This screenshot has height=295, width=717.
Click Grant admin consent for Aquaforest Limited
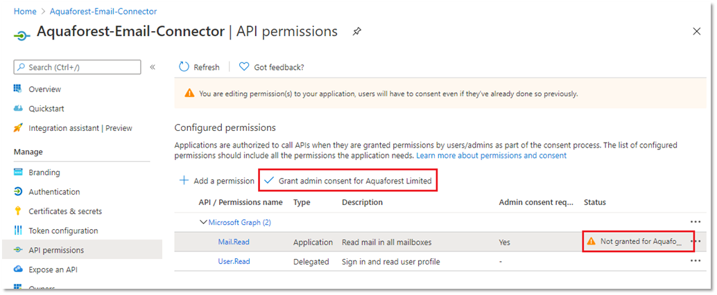pos(349,181)
